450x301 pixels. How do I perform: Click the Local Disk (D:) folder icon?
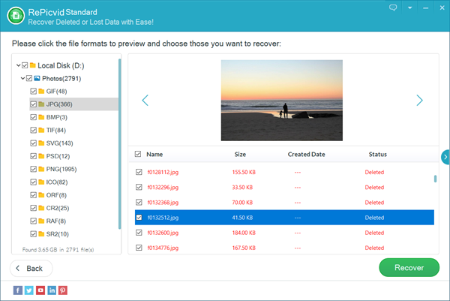[x=33, y=65]
